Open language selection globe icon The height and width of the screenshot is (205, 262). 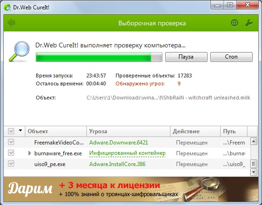click(234, 23)
